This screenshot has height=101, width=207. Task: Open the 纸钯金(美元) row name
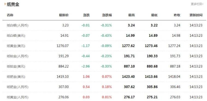pos(16,77)
